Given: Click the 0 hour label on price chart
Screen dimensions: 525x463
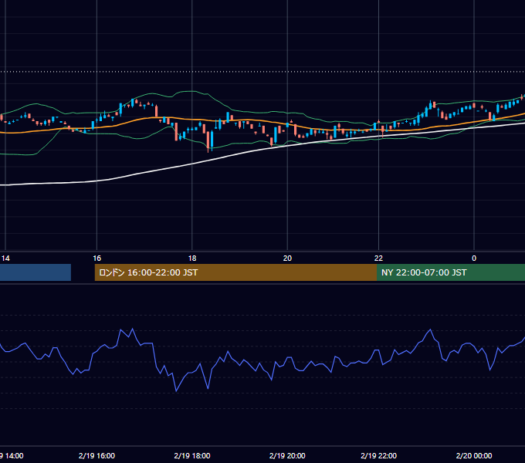Looking at the screenshot, I should tap(474, 259).
